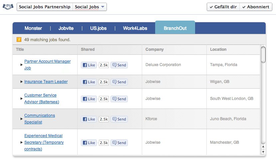The image size is (276, 163).
Task: Click the Social Jobs Partnership button
Action: tap(45, 7)
